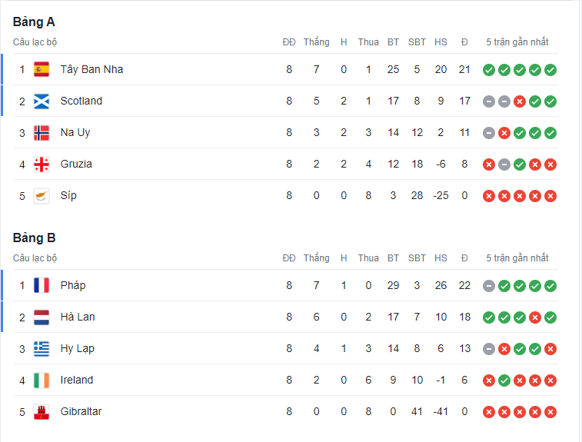Click the Greece flag icon

42,348
